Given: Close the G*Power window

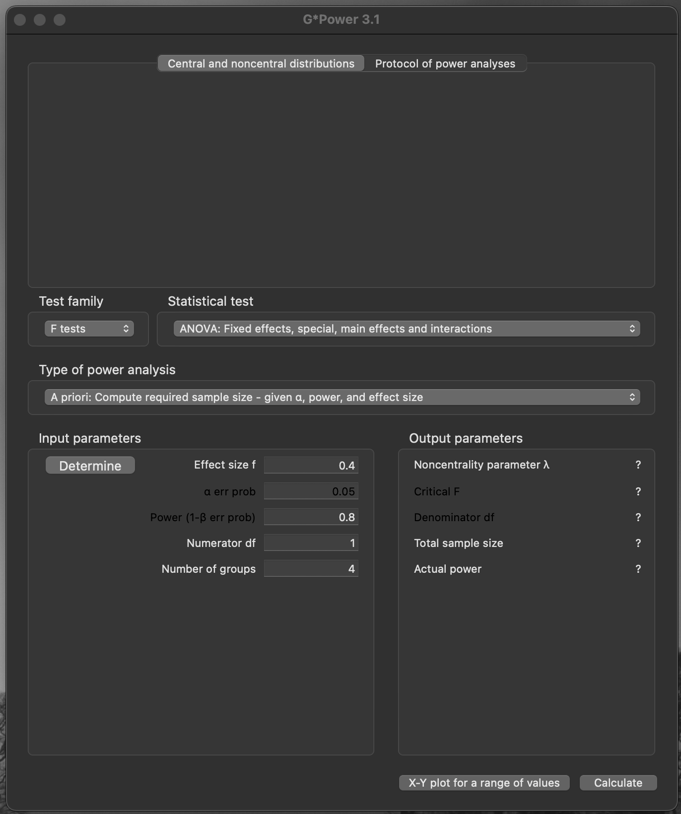Looking at the screenshot, I should click(x=20, y=19).
